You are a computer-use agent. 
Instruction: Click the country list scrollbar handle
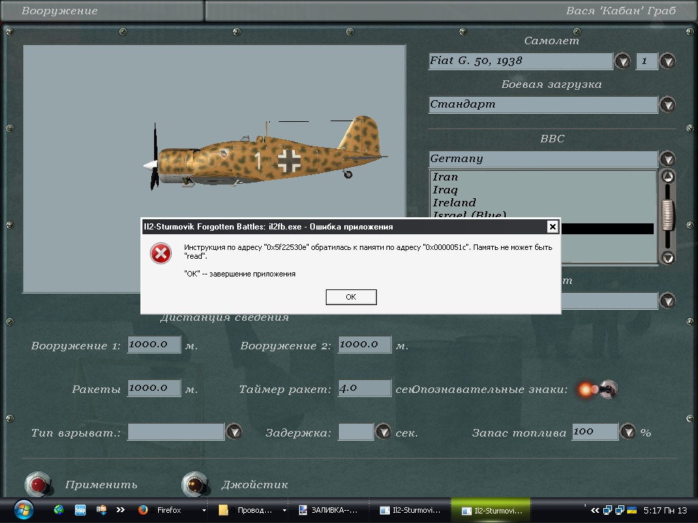coord(667,215)
